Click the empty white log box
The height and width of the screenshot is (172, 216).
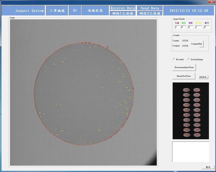[191, 152]
